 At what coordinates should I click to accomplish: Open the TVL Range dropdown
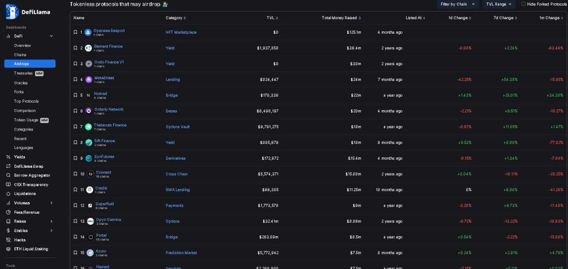point(498,4)
